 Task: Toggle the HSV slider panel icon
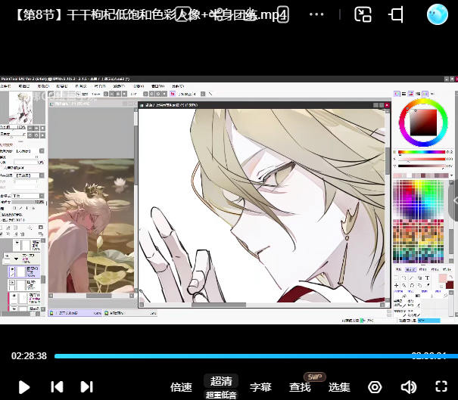coord(410,94)
